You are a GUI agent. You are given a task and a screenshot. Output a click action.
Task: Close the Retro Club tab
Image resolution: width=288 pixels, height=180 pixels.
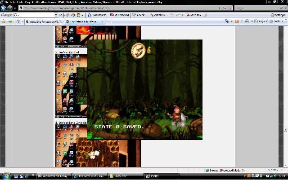(x=102, y=22)
